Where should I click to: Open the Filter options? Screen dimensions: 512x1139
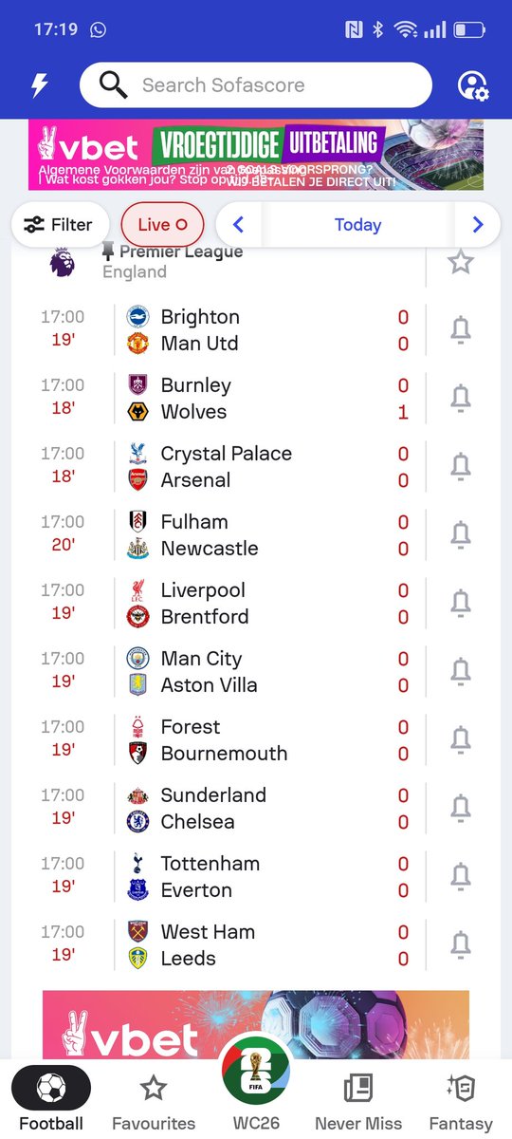(x=59, y=225)
